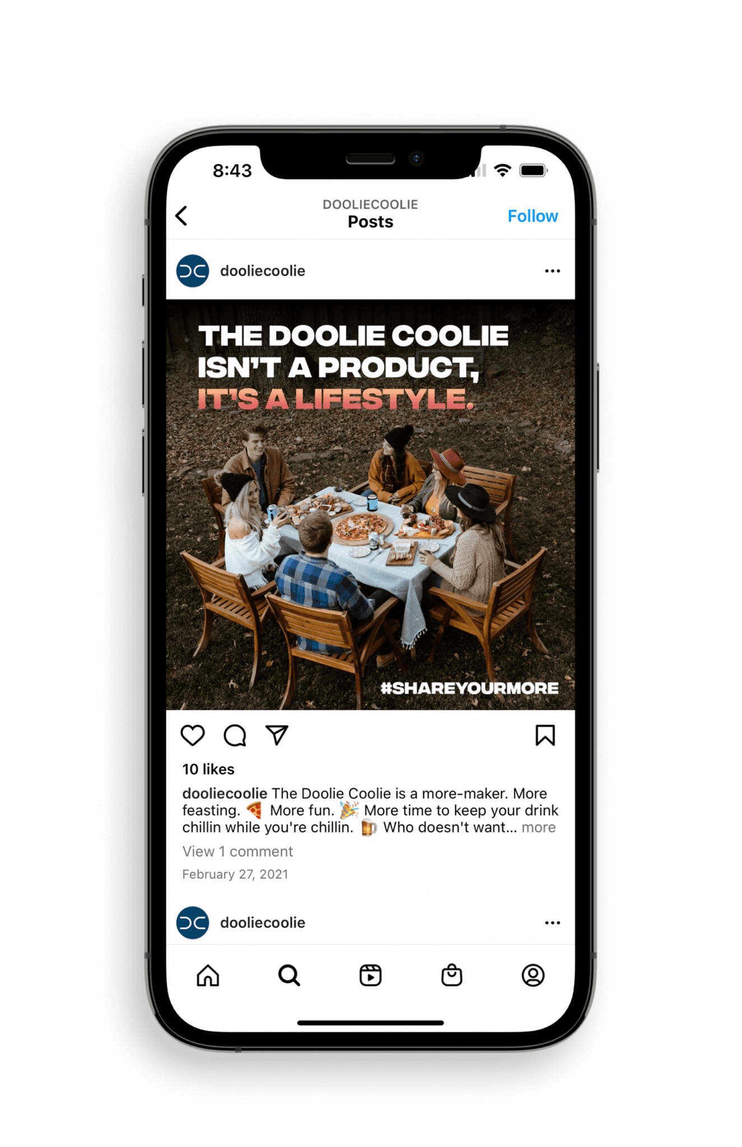Open the second post's three-dot options menu
The image size is (742, 1147).
click(x=553, y=923)
